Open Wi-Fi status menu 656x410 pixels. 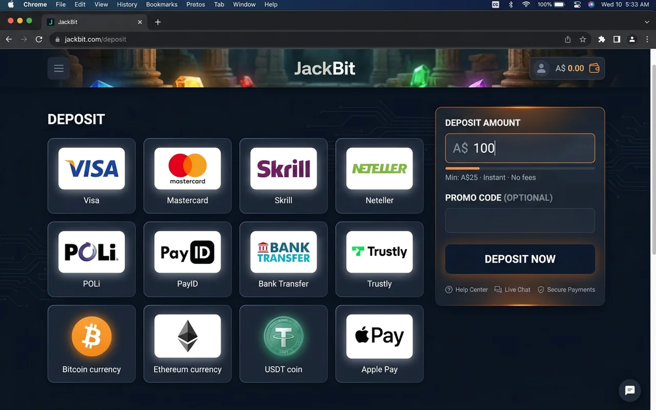tap(526, 5)
